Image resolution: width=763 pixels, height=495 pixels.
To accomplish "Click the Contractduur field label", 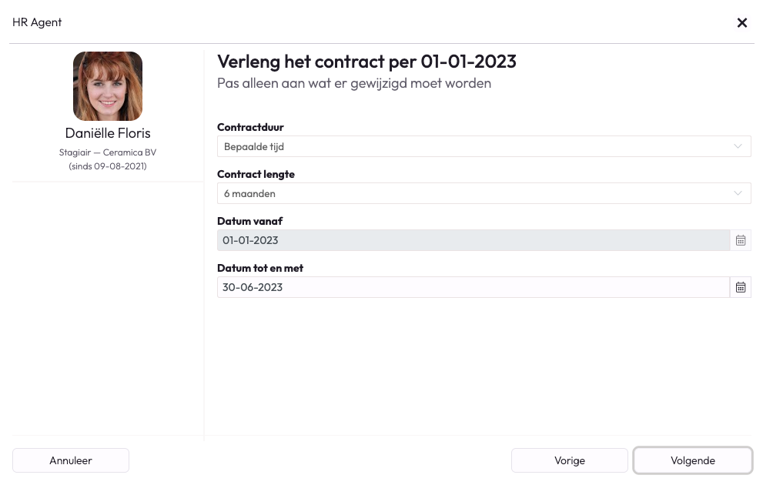I will [250, 127].
